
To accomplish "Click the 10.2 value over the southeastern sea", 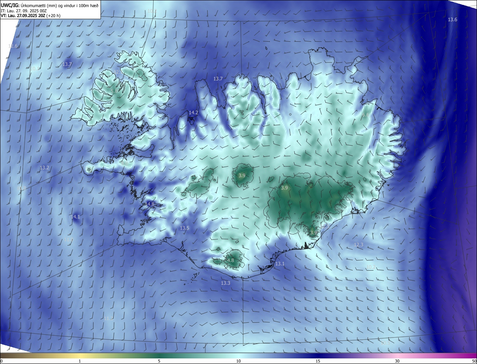I will [371, 267].
